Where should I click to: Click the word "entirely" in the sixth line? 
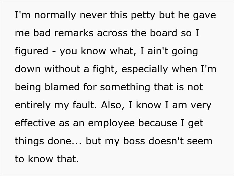click(33, 106)
